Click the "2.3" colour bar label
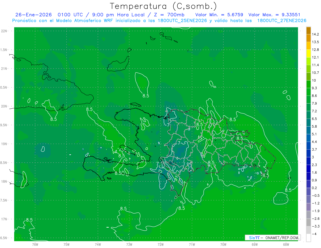 tap(315, 165)
